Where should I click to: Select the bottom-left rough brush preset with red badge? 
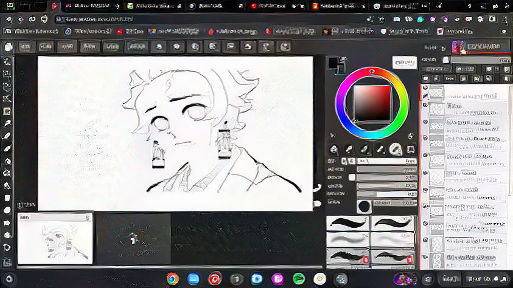(x=347, y=257)
